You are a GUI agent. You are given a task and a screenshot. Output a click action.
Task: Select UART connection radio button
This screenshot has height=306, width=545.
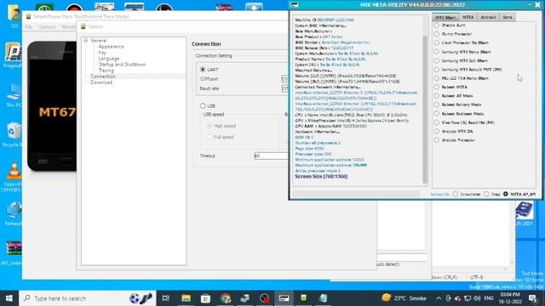click(203, 70)
